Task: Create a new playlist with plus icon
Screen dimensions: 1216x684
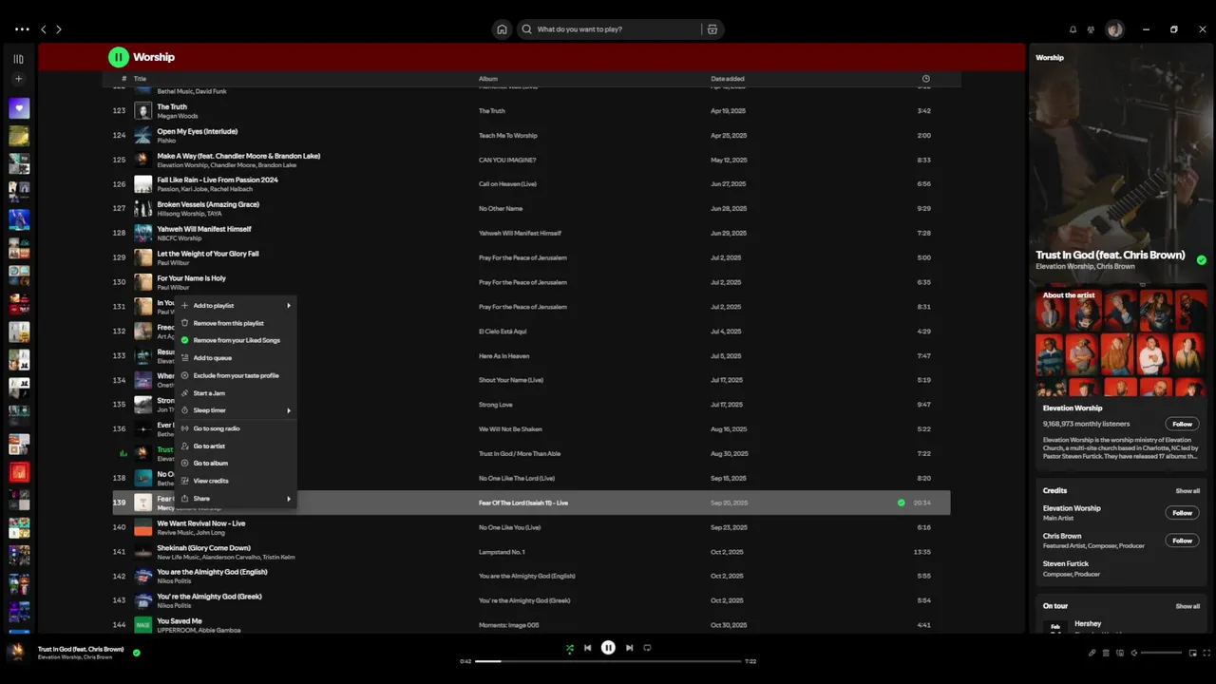Action: [18, 79]
